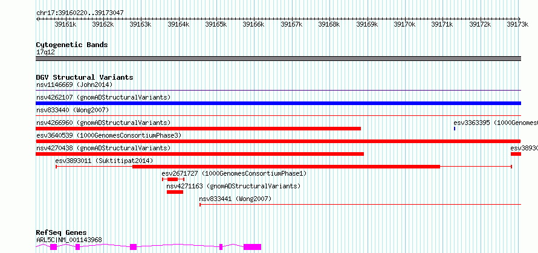Click the Cytogenetic Bands track title
The image size is (538, 253).
tap(72, 45)
